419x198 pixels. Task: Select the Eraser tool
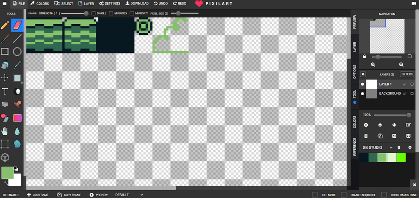[x=17, y=26]
